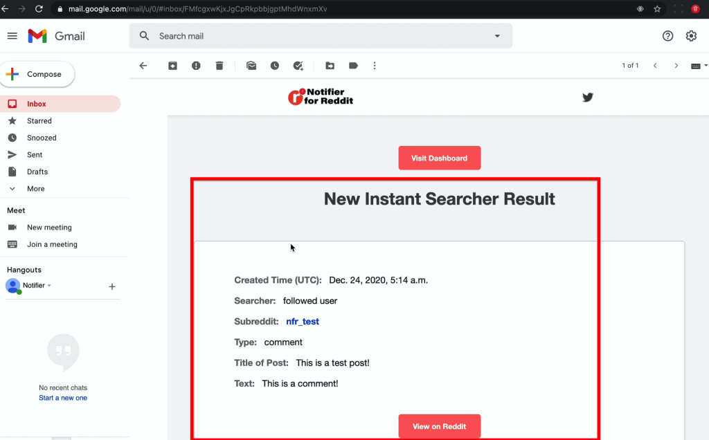Move email to a folder
This screenshot has width=709, height=440.
[x=330, y=66]
